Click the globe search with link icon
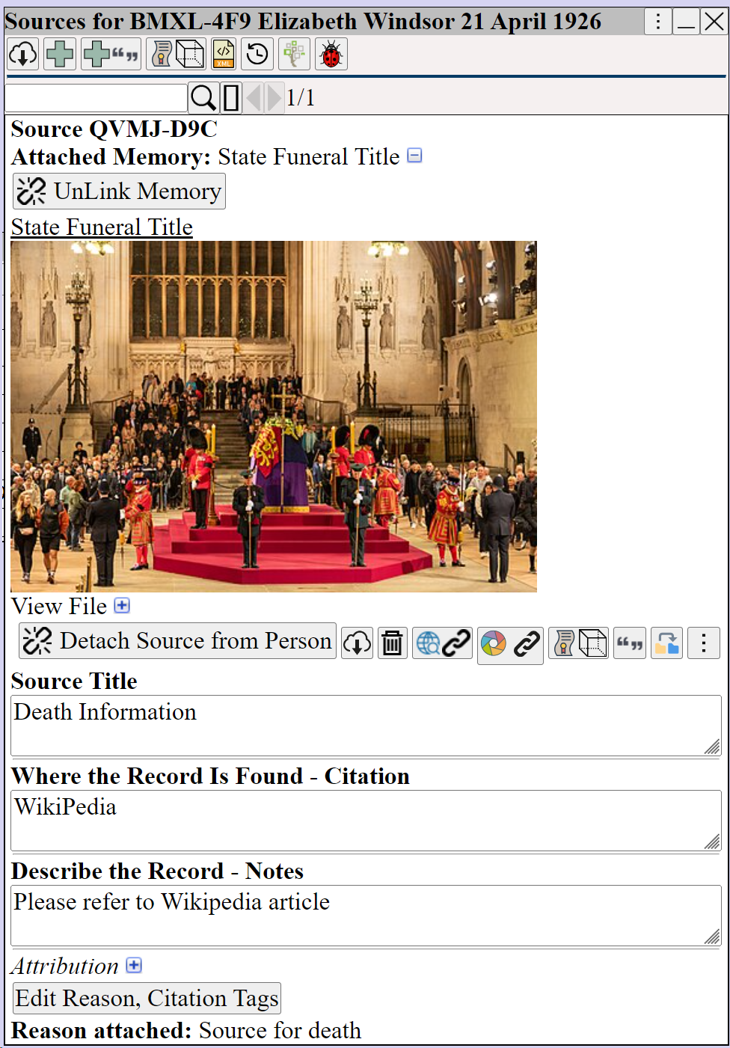 click(443, 643)
